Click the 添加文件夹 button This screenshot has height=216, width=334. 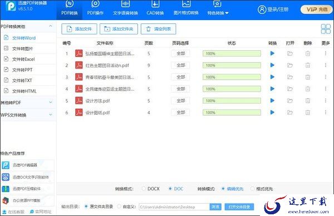(x=119, y=29)
